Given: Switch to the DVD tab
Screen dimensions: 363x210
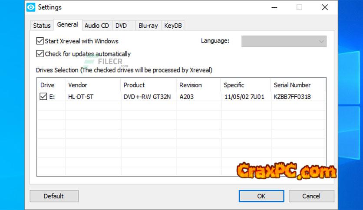Looking at the screenshot, I should click(121, 26).
